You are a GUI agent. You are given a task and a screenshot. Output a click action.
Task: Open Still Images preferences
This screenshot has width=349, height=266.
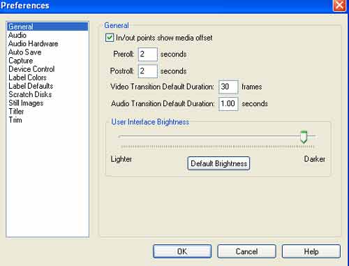[x=26, y=103]
